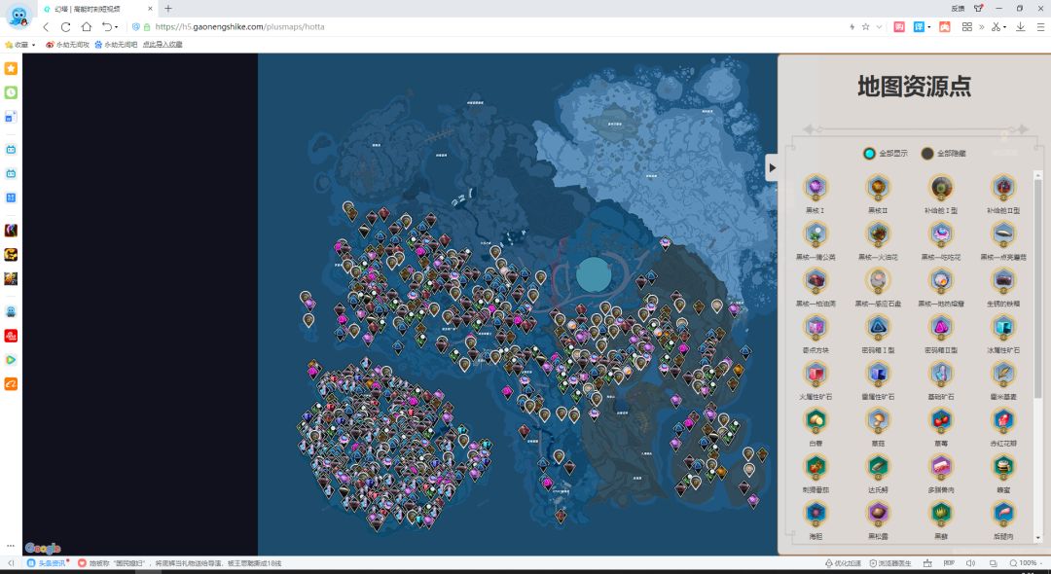Image resolution: width=1051 pixels, height=574 pixels.
Task: Open the game controller extension icon
Action: click(x=944, y=27)
